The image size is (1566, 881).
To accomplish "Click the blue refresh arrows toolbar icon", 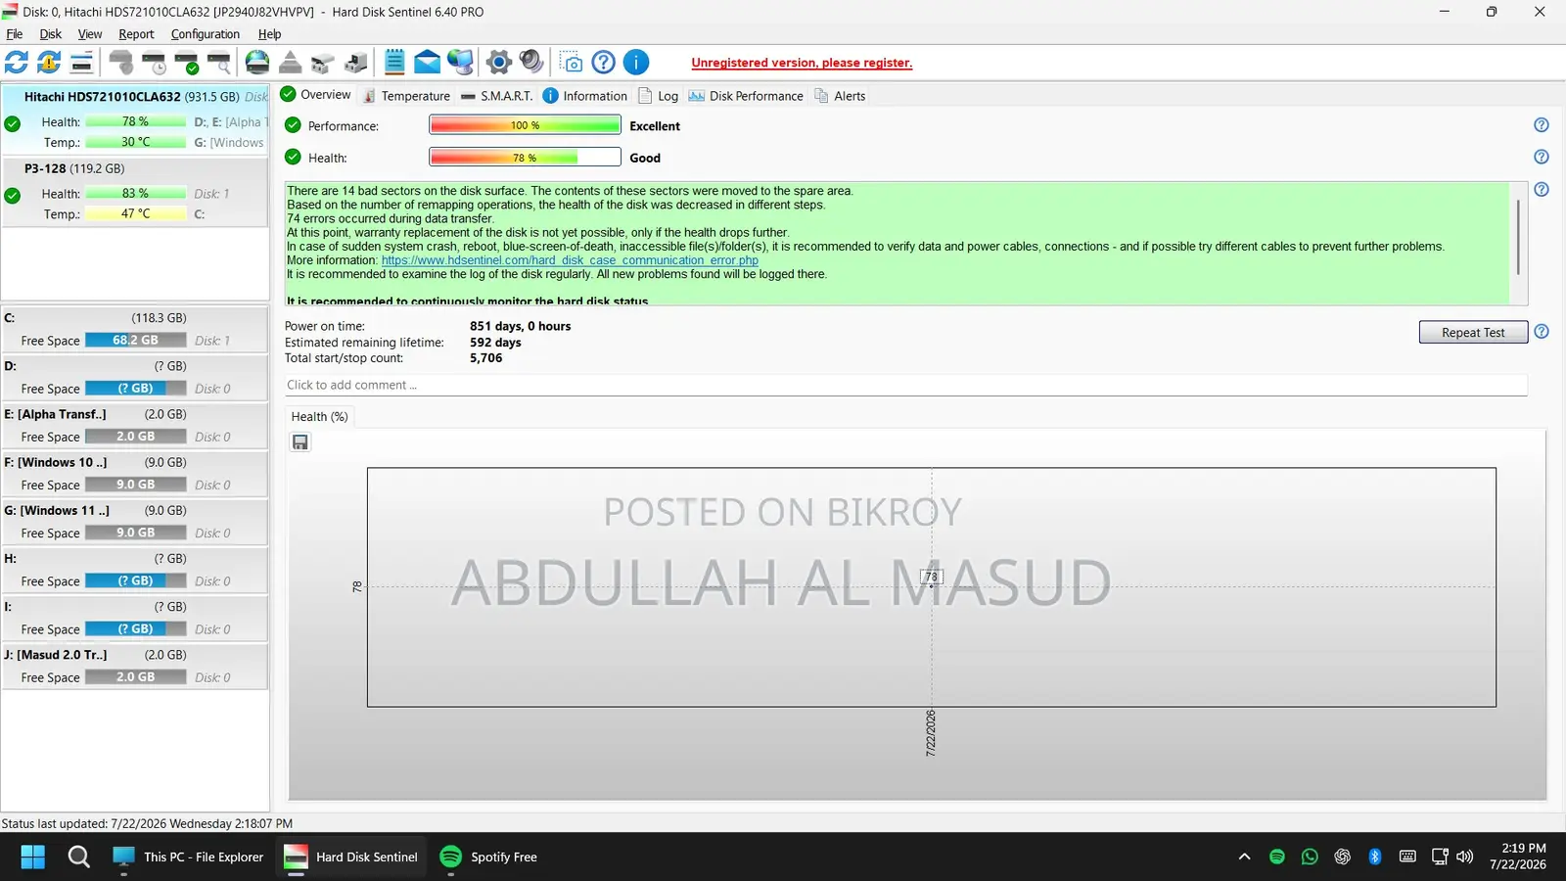I will (x=17, y=63).
